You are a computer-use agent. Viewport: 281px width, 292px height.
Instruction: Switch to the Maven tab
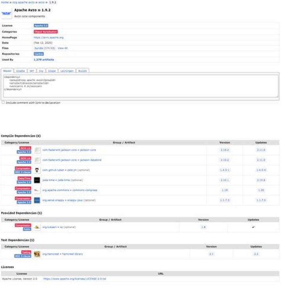[7, 71]
